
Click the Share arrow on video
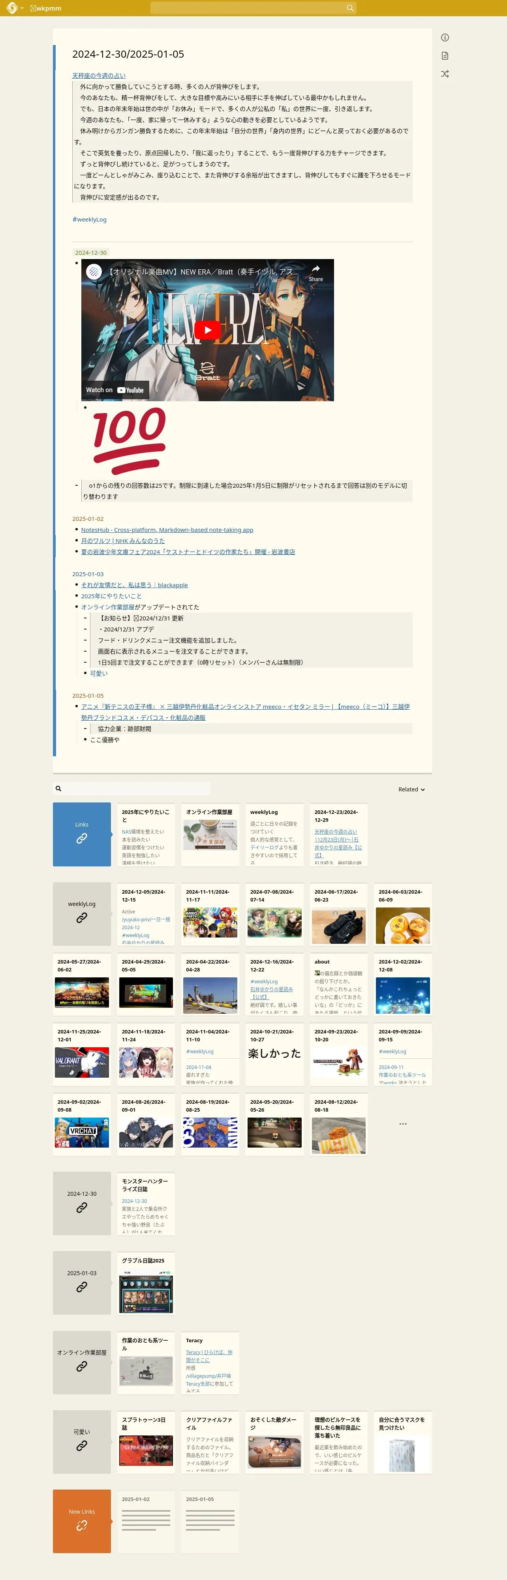pyautogui.click(x=316, y=272)
